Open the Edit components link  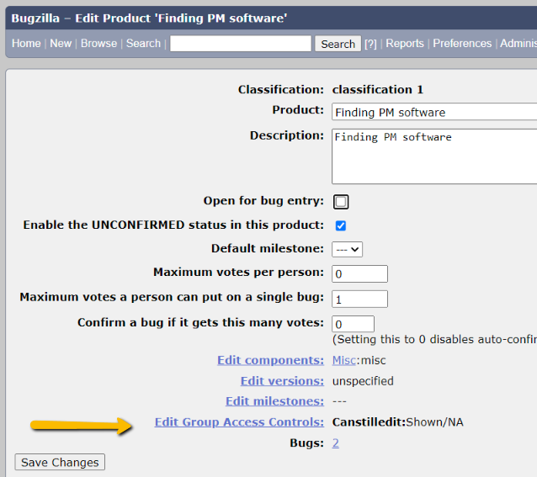270,360
